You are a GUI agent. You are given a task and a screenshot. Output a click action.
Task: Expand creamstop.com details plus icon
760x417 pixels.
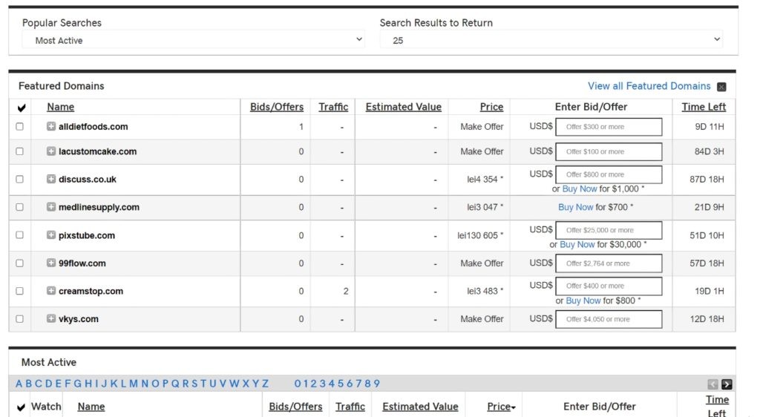(51, 291)
